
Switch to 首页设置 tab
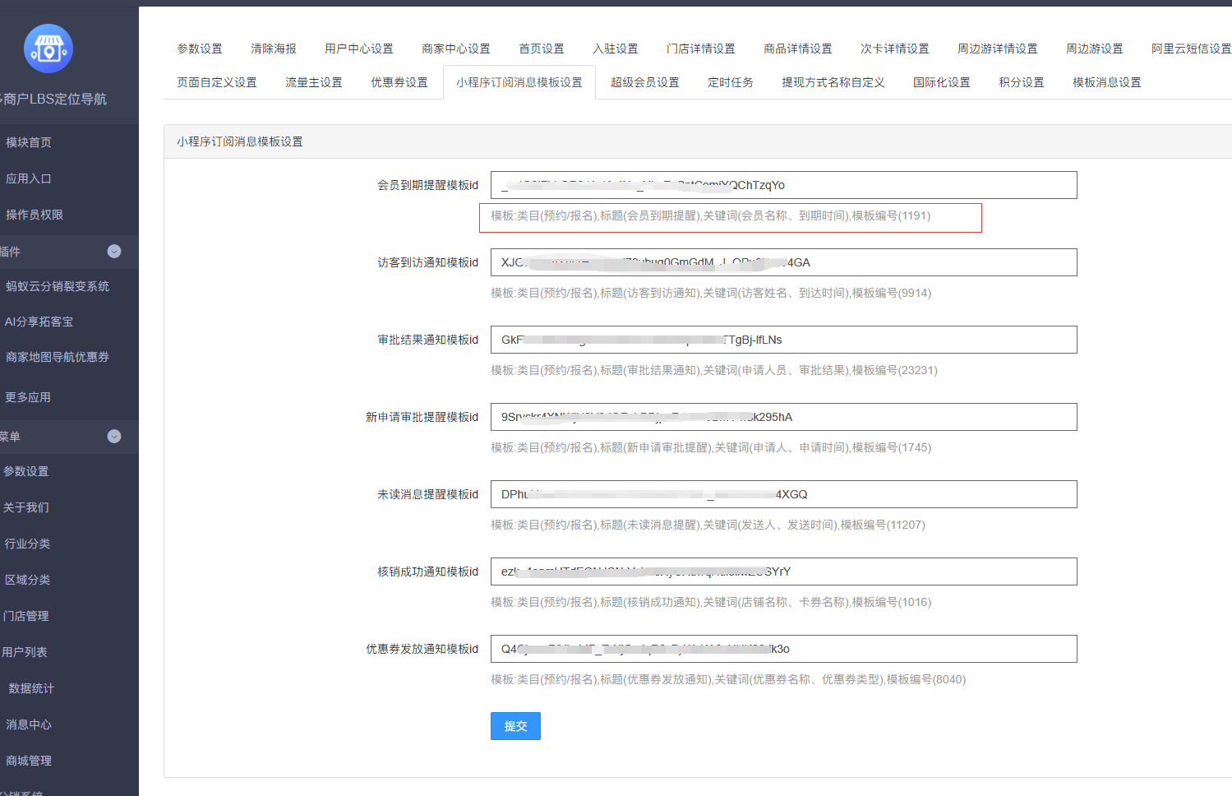click(x=542, y=49)
